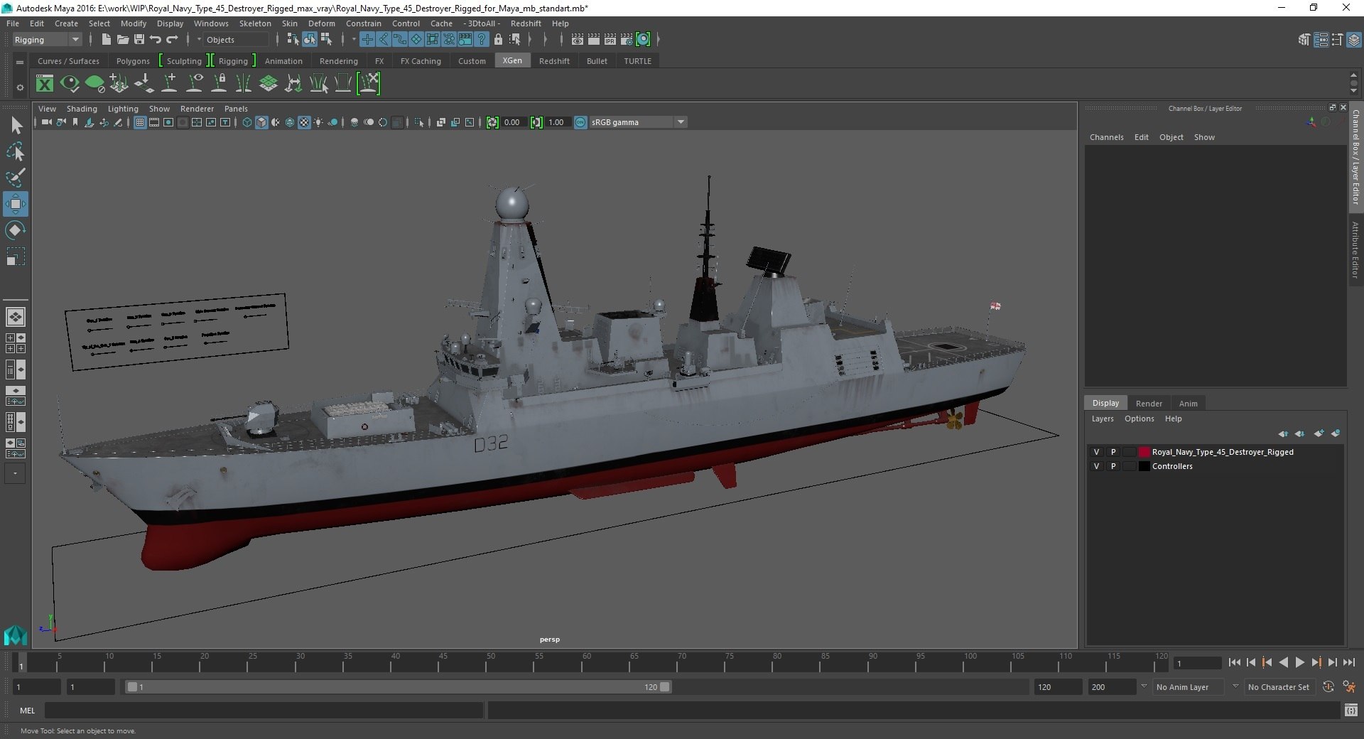1364x739 pixels.
Task: Switch to the Polygons shelf tab
Action: click(x=133, y=61)
